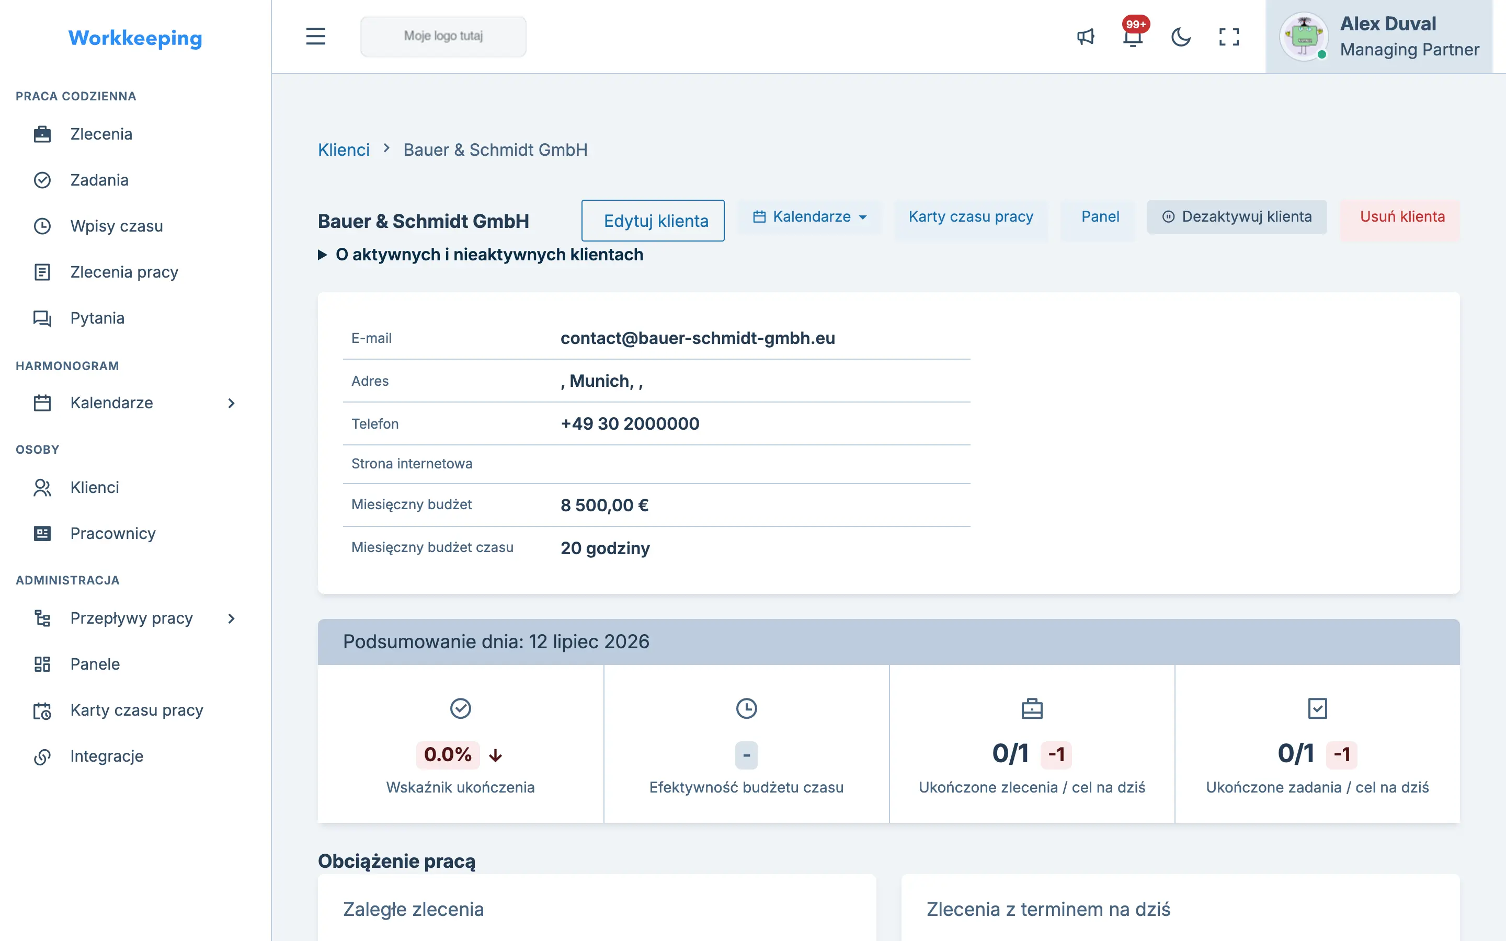This screenshot has width=1506, height=941.
Task: Open the announcements megaphone icon
Action: 1086,37
